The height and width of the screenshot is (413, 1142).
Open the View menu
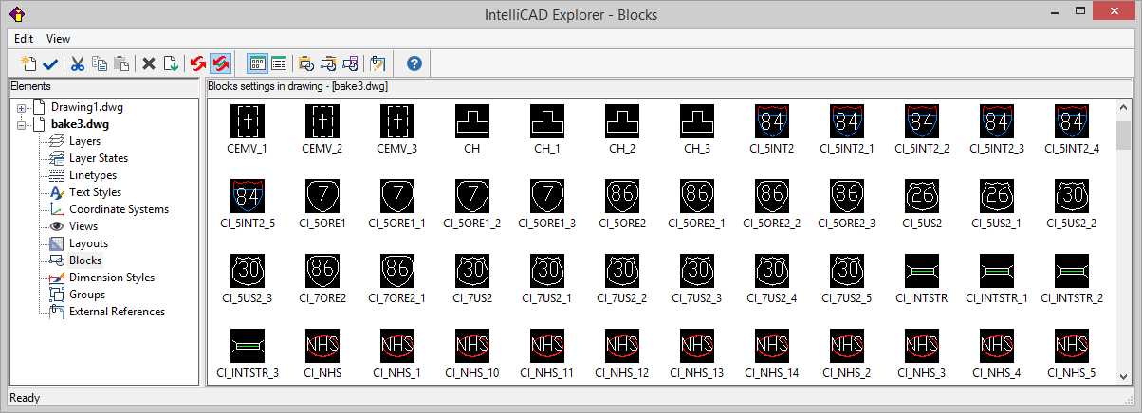click(58, 39)
